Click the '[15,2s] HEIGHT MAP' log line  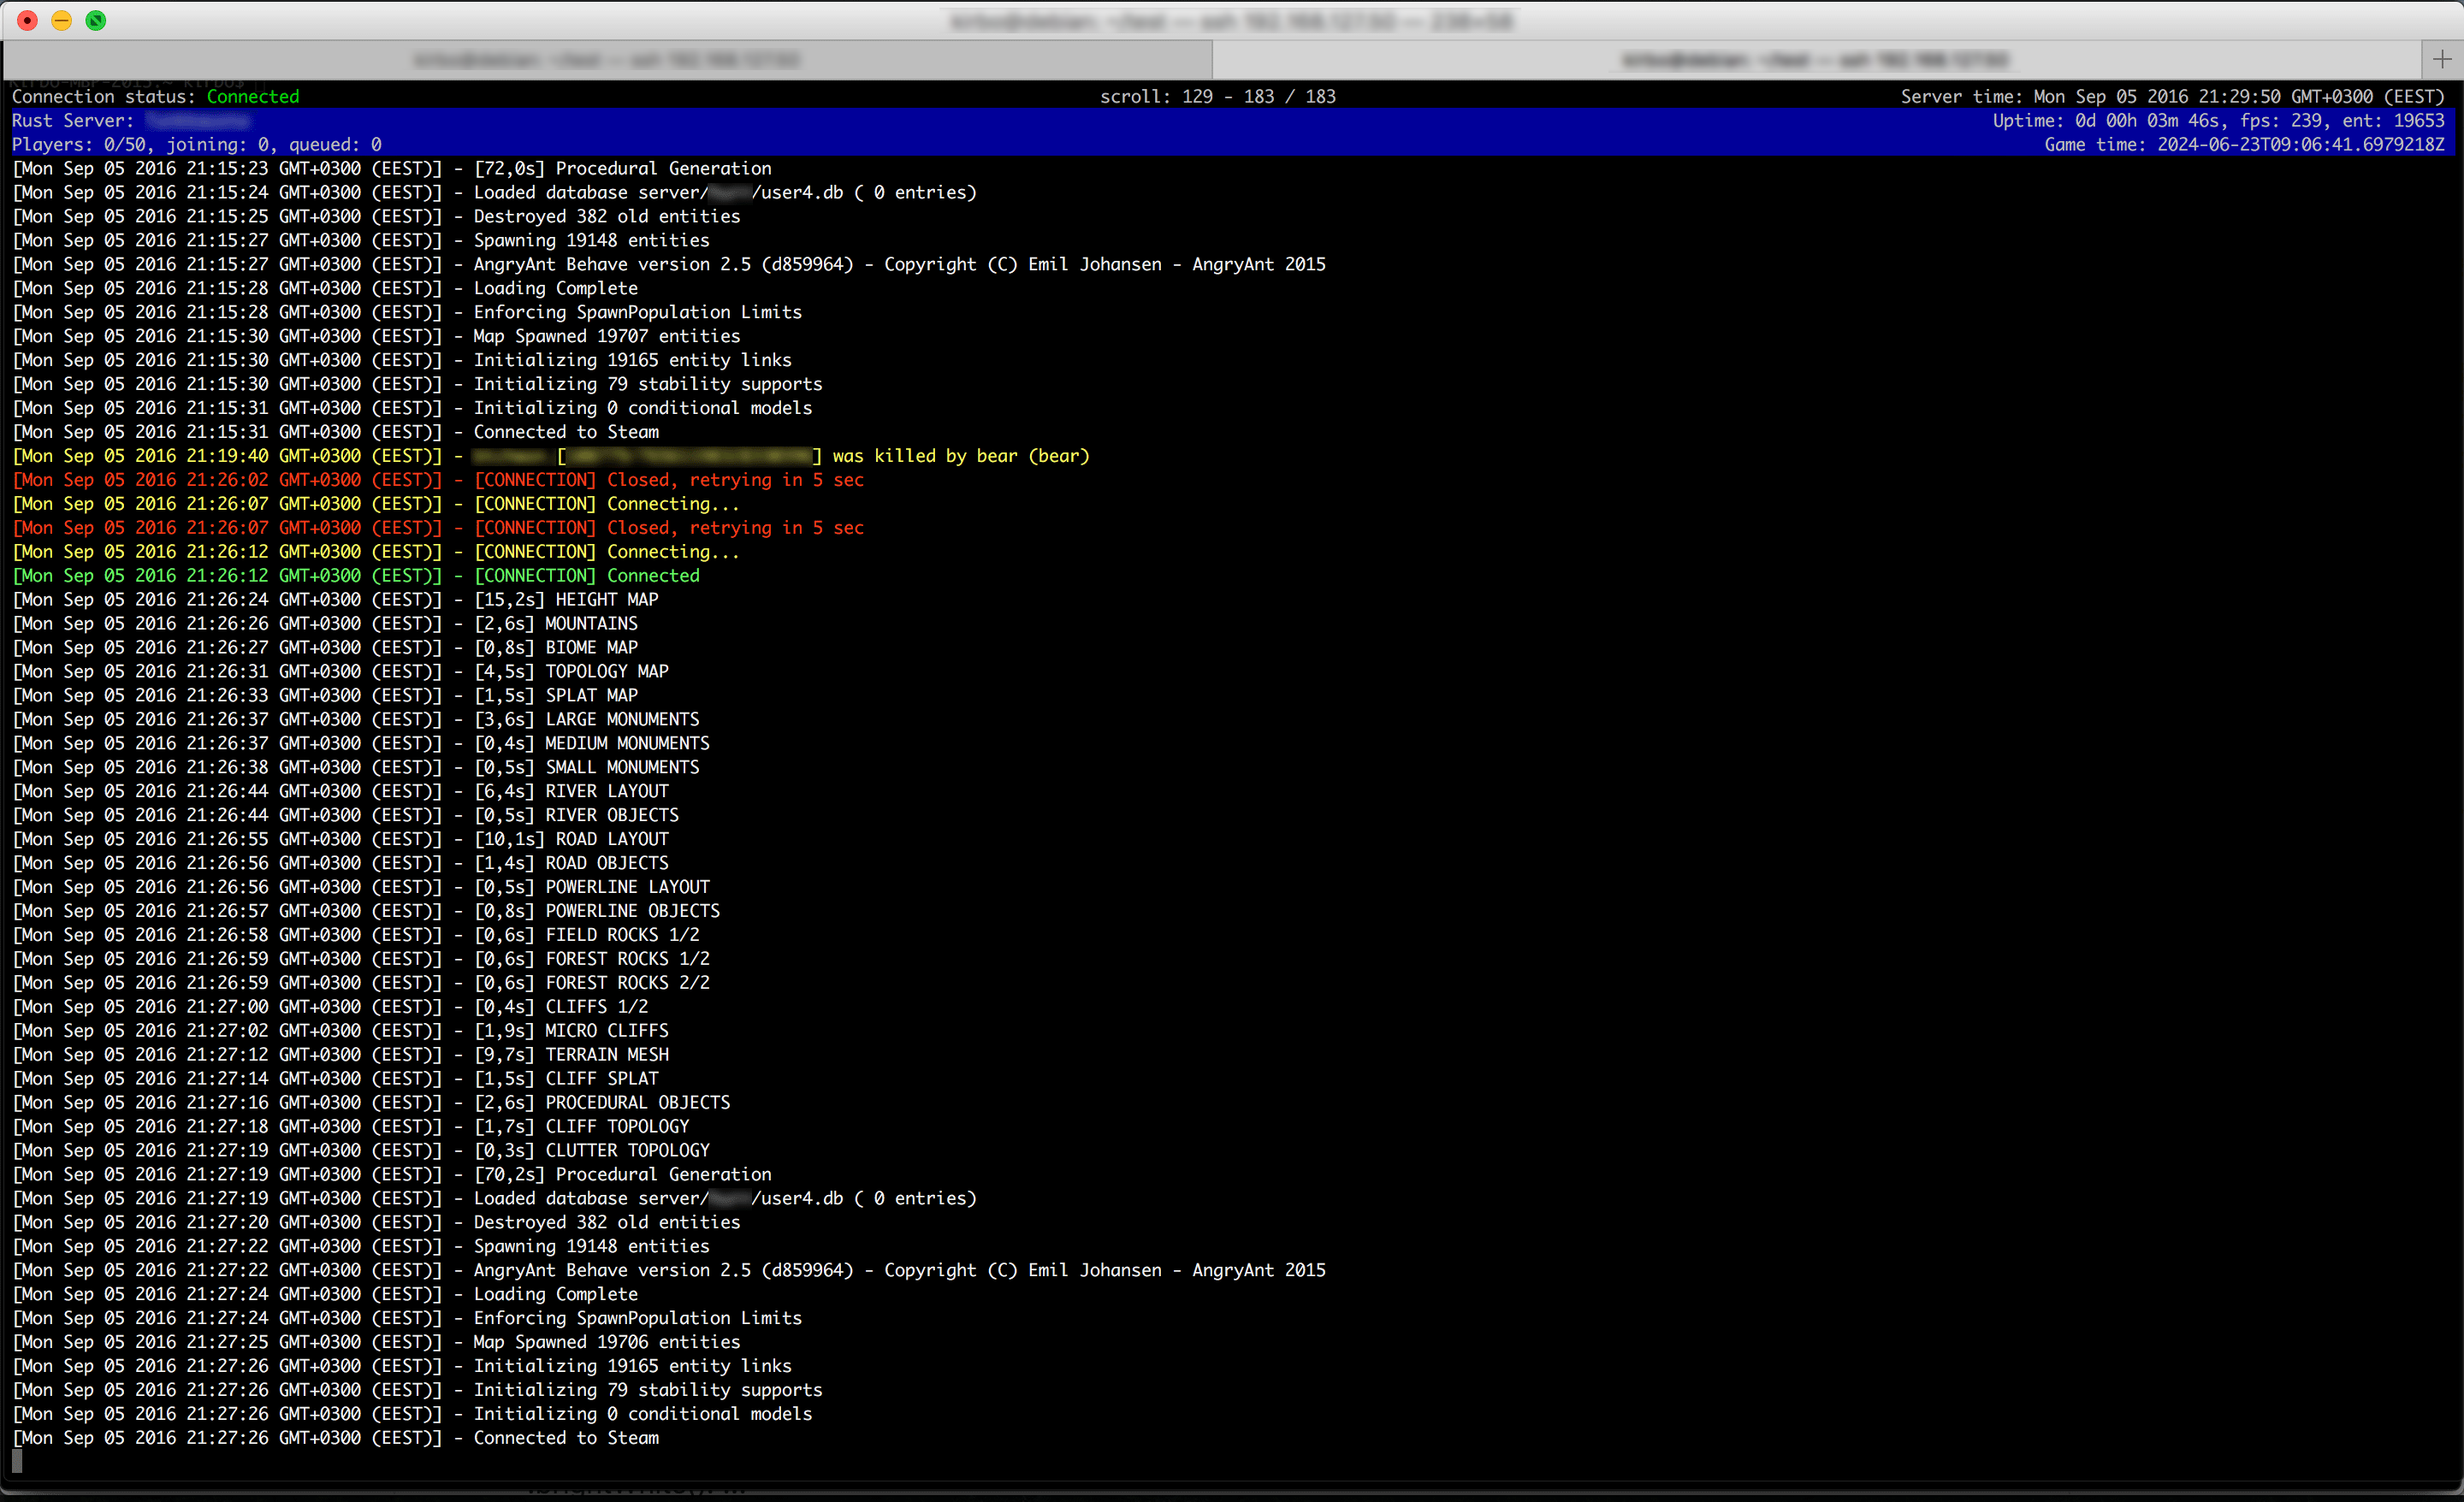tap(566, 600)
